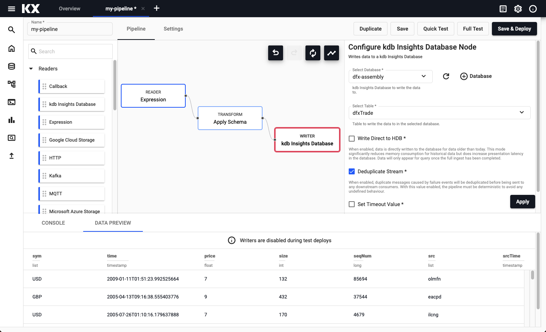Click the reset layout canvas button

tap(313, 53)
